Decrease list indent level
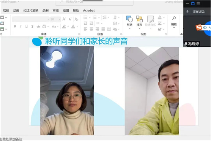The image size is (211, 141). [x=85, y=23]
